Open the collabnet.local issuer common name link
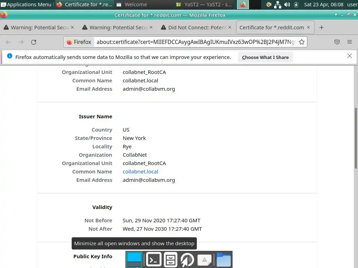The width and height of the screenshot is (358, 268). point(141,172)
